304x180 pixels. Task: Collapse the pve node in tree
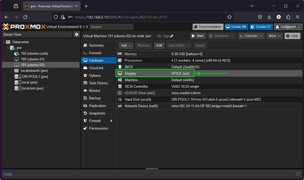(x=8, y=48)
